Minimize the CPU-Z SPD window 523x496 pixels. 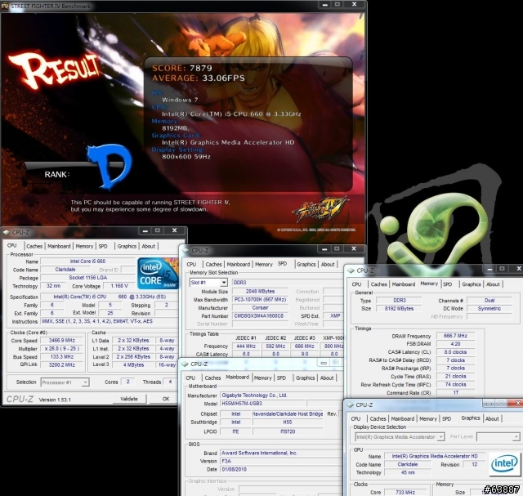point(324,249)
